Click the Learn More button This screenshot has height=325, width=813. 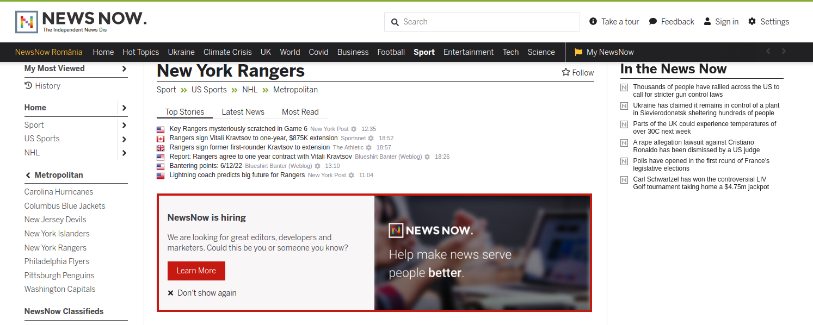[196, 271]
